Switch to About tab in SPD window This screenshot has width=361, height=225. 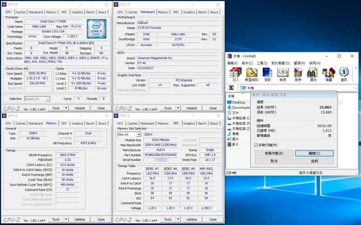point(214,123)
